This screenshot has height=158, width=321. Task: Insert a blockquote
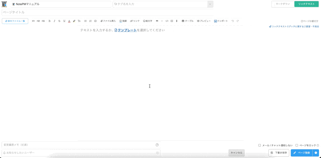coord(157,21)
